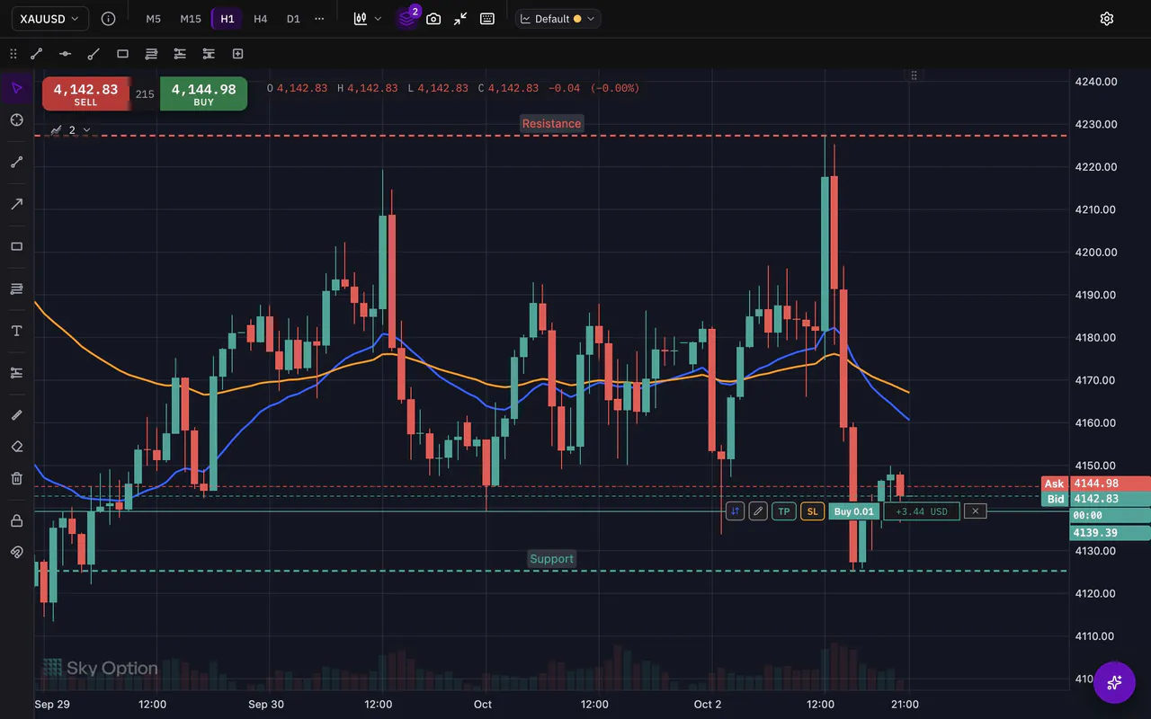Select the eraser tool in left sidebar
Viewport: 1151px width, 719px height.
[x=16, y=446]
